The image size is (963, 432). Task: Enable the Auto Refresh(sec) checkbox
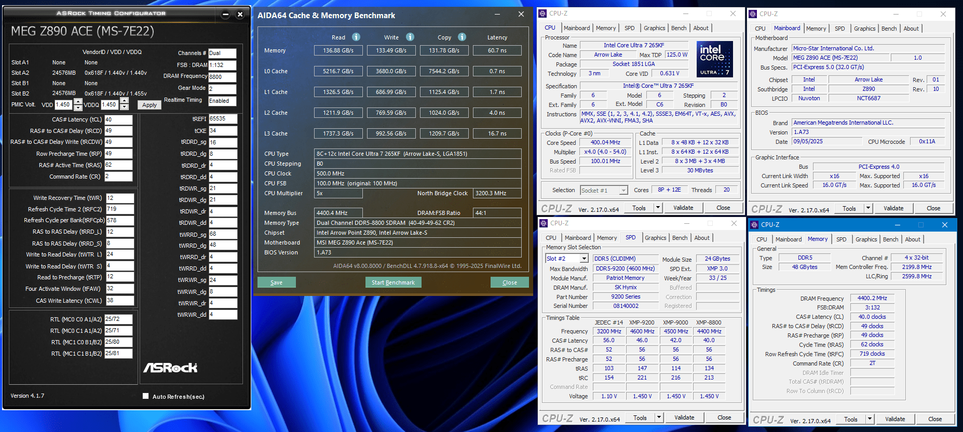(x=146, y=396)
